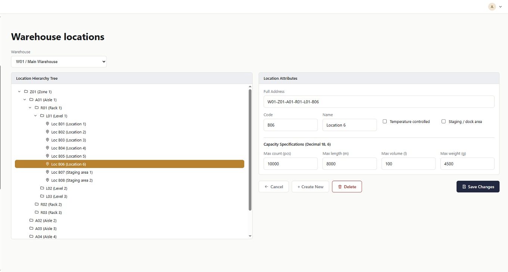Click the pin icon for Loc B04
The width and height of the screenshot is (508, 272).
pos(47,148)
